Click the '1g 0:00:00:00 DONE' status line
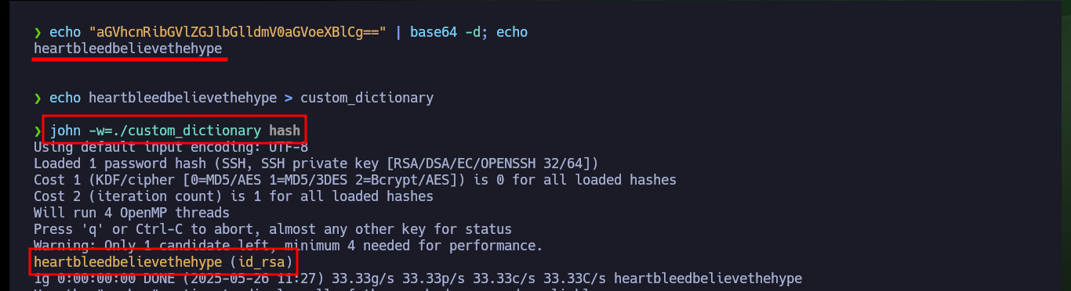The width and height of the screenshot is (1071, 291). point(418,278)
